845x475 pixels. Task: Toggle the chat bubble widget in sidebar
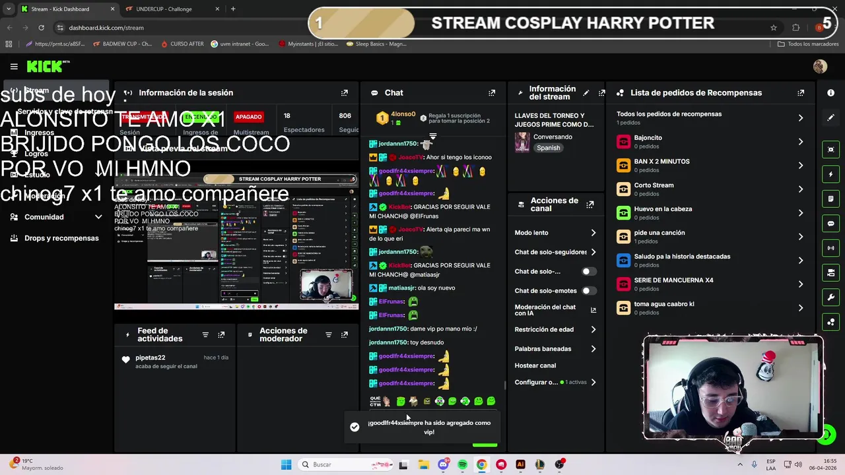(830, 224)
